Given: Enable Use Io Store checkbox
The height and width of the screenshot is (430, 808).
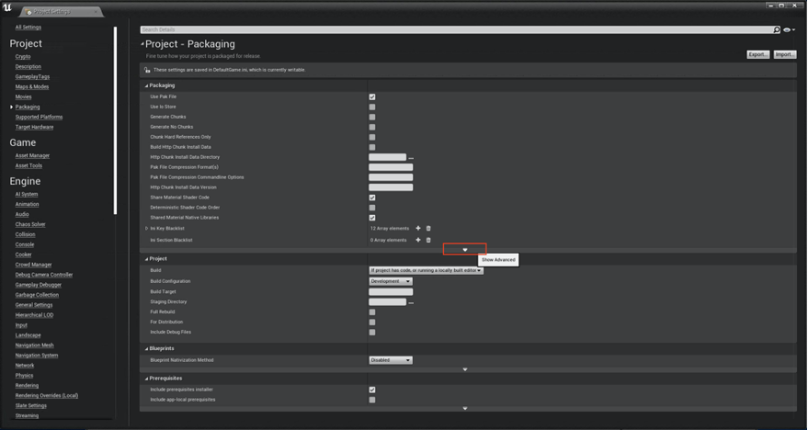Looking at the screenshot, I should pyautogui.click(x=372, y=107).
